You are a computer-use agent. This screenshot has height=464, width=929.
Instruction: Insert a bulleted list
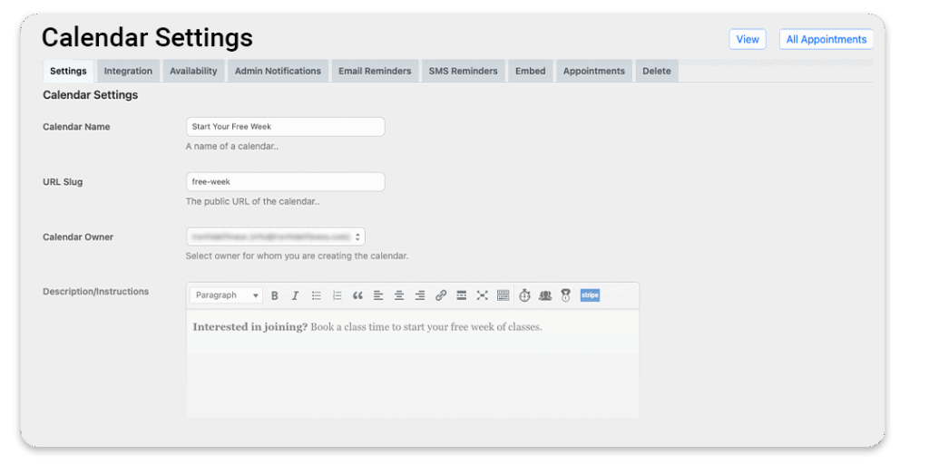[x=317, y=295]
